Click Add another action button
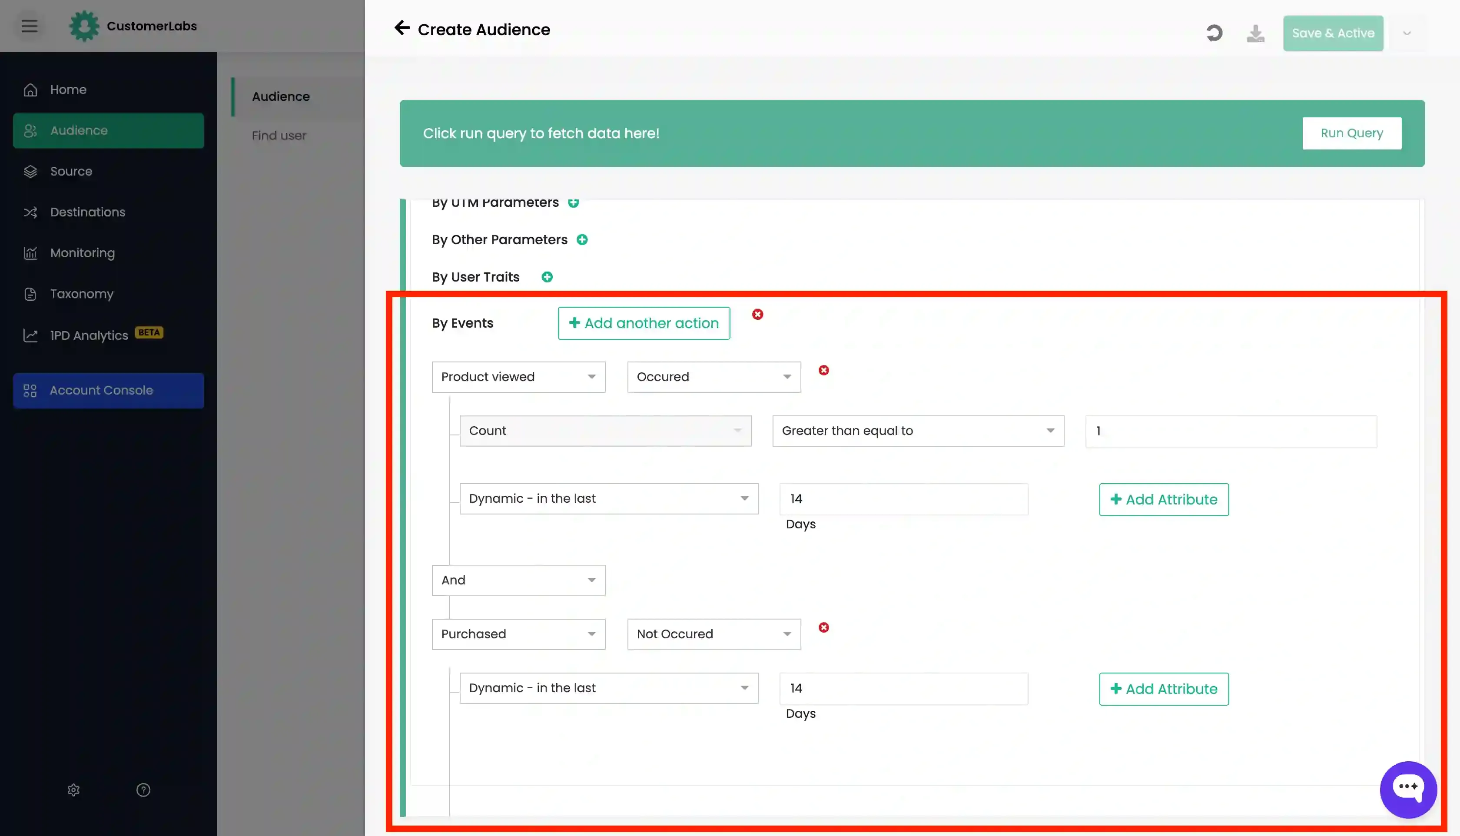The height and width of the screenshot is (836, 1460). pos(644,323)
